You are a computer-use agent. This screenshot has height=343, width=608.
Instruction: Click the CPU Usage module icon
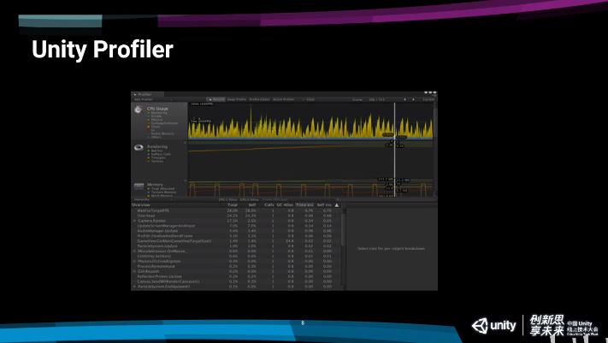pos(138,109)
